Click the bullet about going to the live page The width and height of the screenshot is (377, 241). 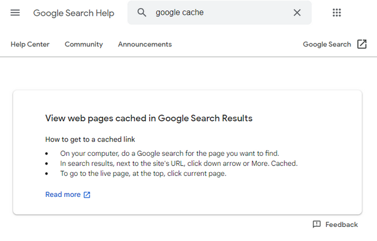(x=143, y=173)
